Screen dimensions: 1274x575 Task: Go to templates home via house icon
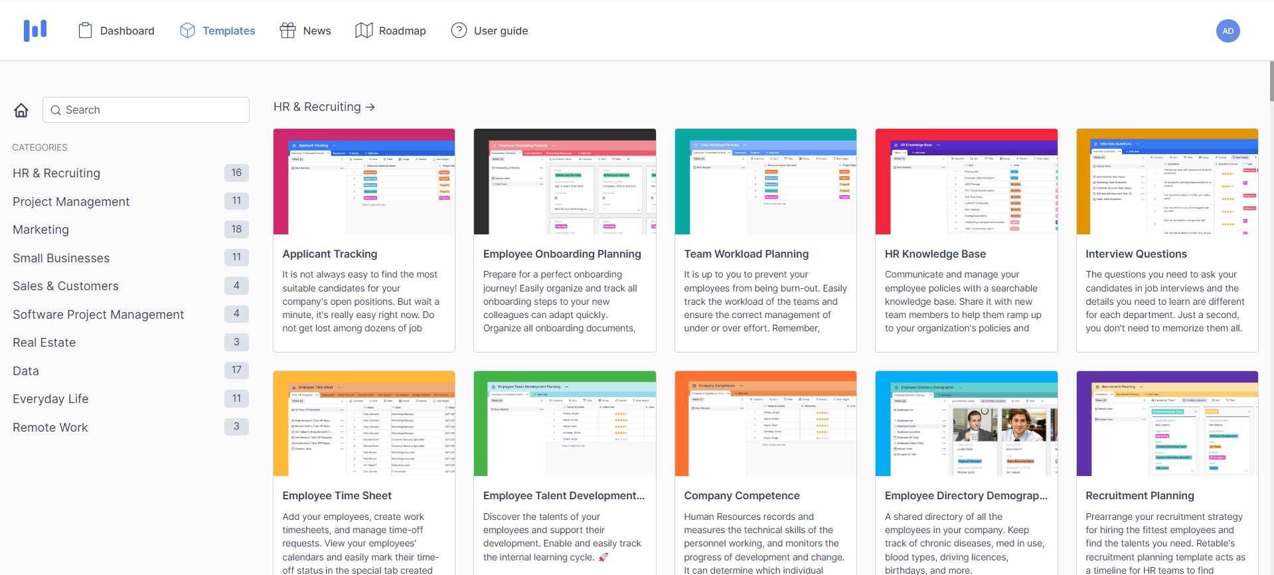pos(21,110)
